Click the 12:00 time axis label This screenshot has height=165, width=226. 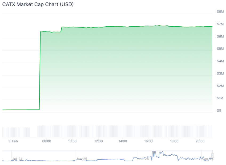98,141
